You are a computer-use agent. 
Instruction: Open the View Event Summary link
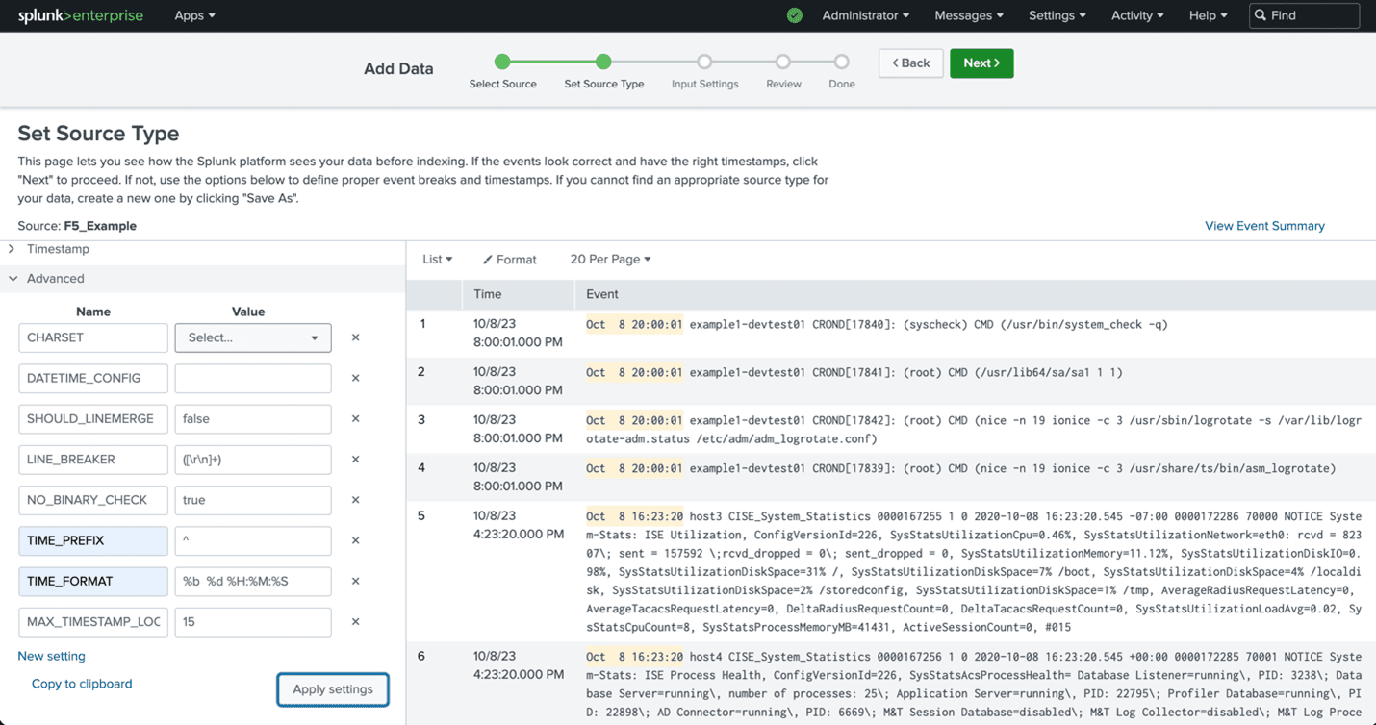tap(1263, 226)
